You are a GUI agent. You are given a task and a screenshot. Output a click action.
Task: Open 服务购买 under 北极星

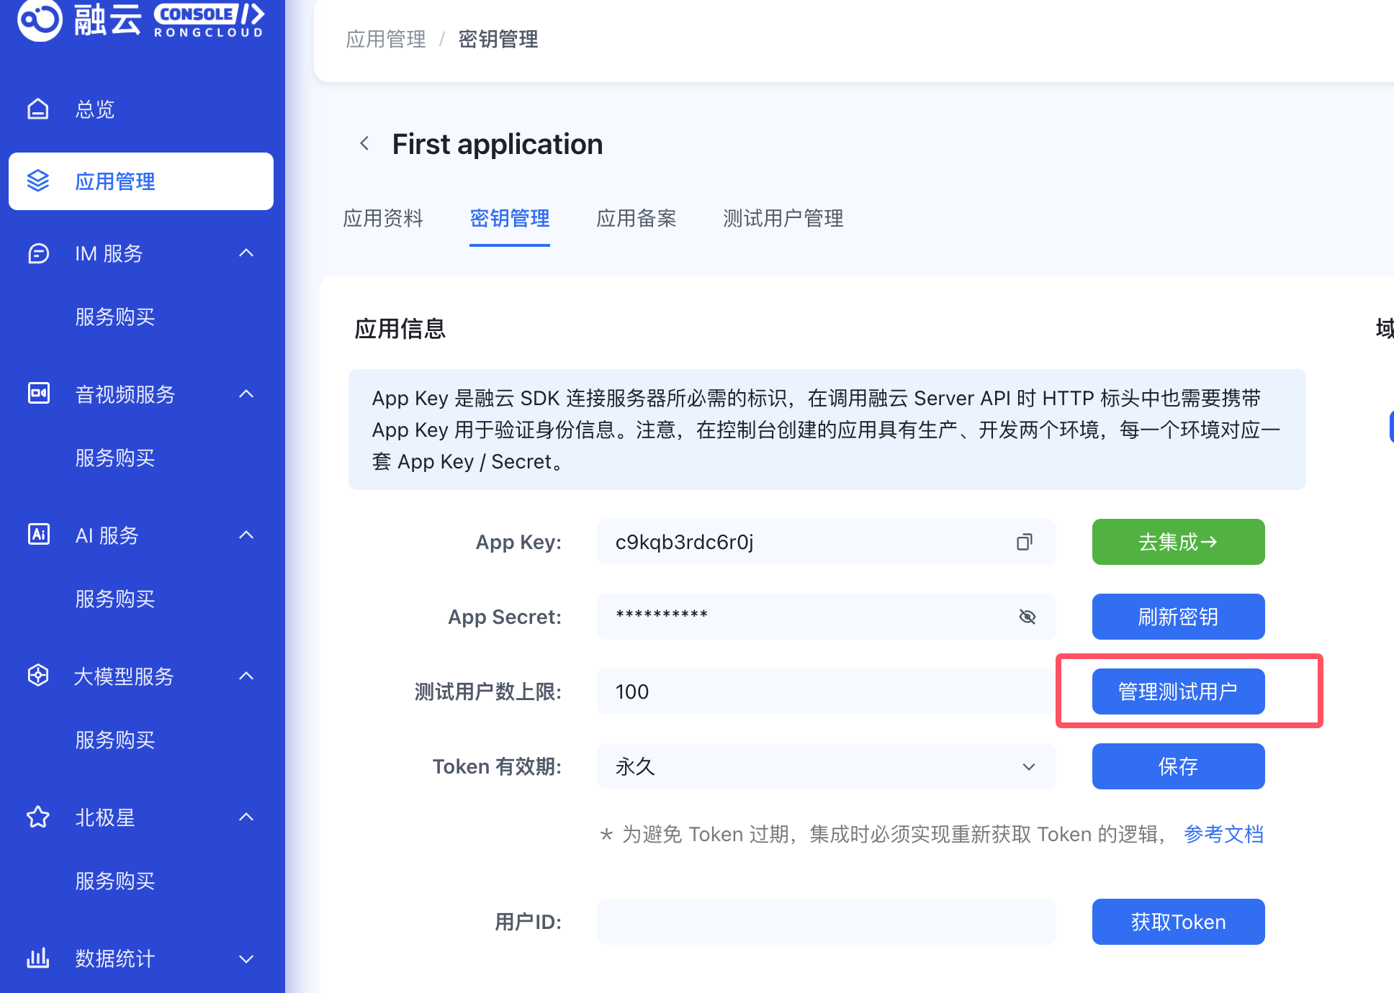115,881
